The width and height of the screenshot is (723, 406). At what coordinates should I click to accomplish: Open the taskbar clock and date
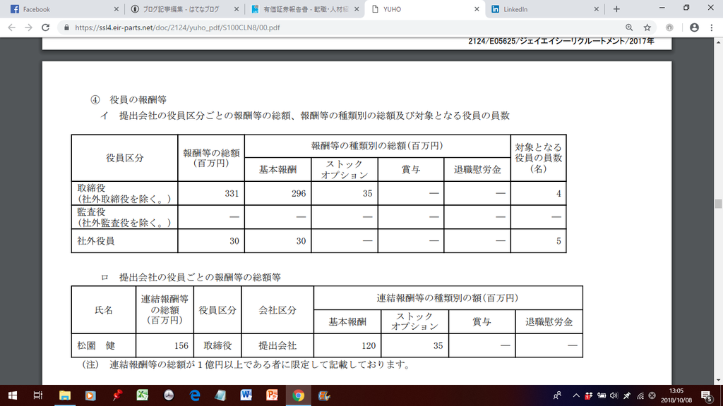coord(676,395)
